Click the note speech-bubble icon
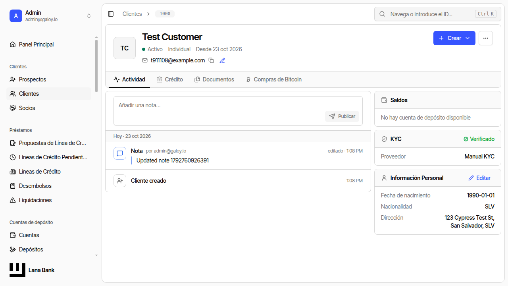Image resolution: width=508 pixels, height=286 pixels. [120, 153]
